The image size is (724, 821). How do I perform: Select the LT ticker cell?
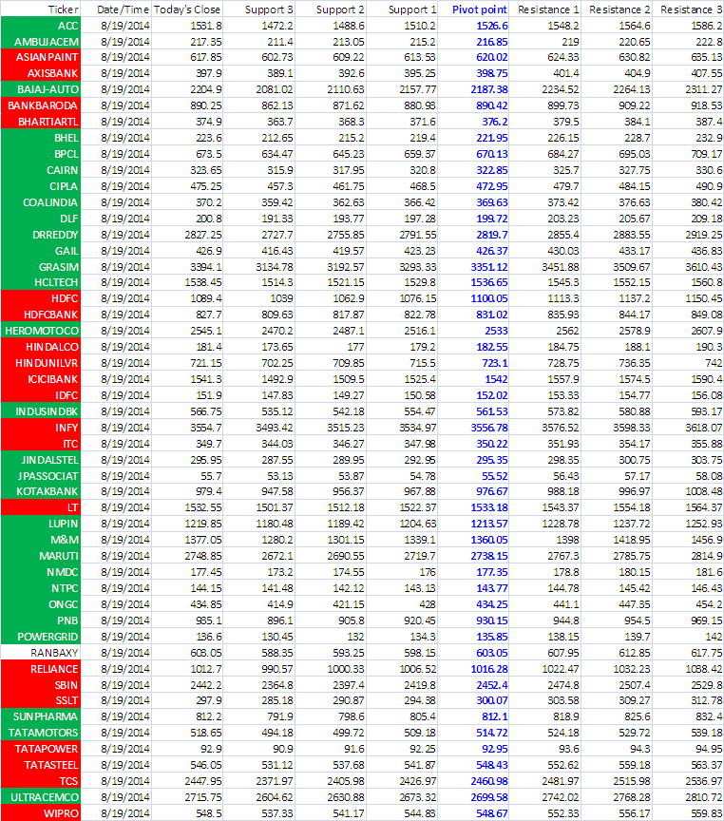point(41,507)
